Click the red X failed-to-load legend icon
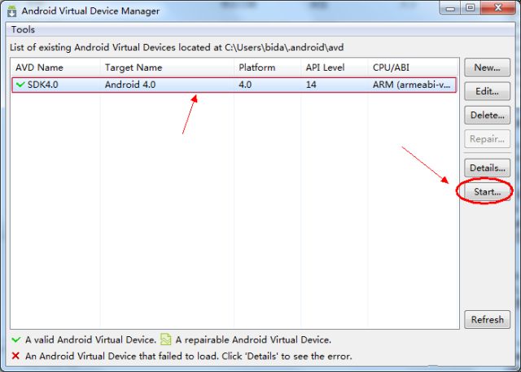 coord(15,356)
